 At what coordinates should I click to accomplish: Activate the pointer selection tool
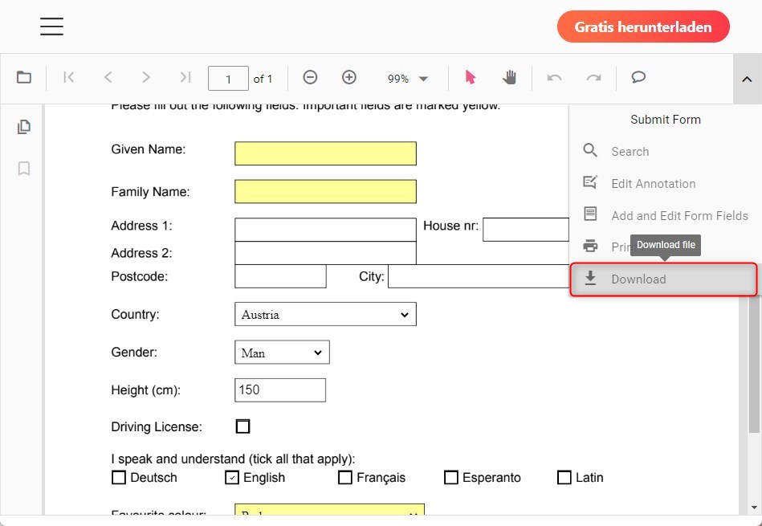click(x=470, y=77)
